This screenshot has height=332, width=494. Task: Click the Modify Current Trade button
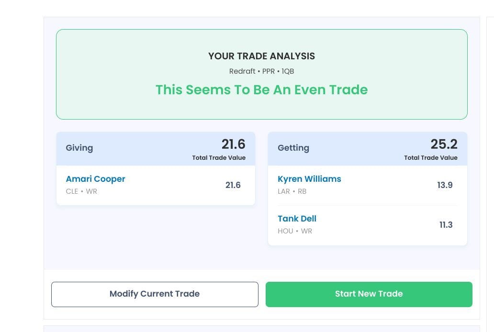pos(155,294)
